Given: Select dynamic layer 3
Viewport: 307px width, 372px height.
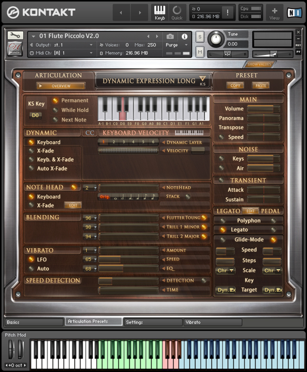Looking at the screenshot, I should click(x=123, y=142).
